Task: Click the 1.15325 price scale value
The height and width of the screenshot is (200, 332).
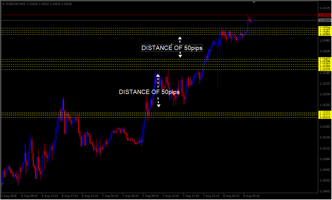Action: (x=325, y=84)
